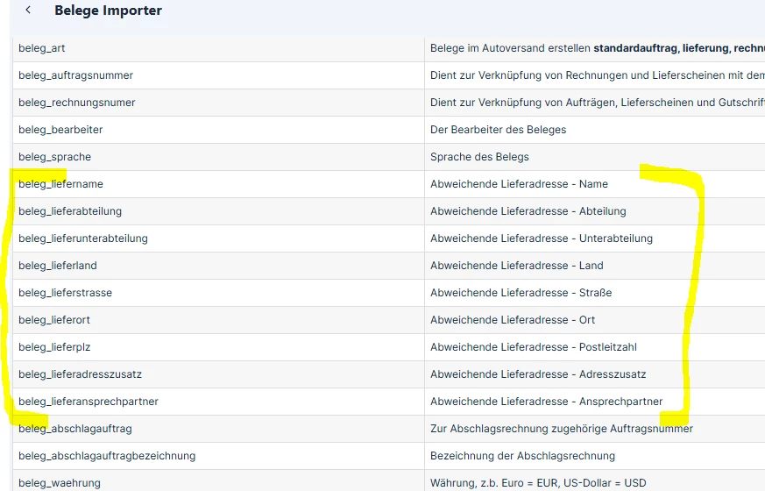Click 'Abweichende Lieferadresse - Ort' description
The width and height of the screenshot is (765, 491).
(x=513, y=320)
